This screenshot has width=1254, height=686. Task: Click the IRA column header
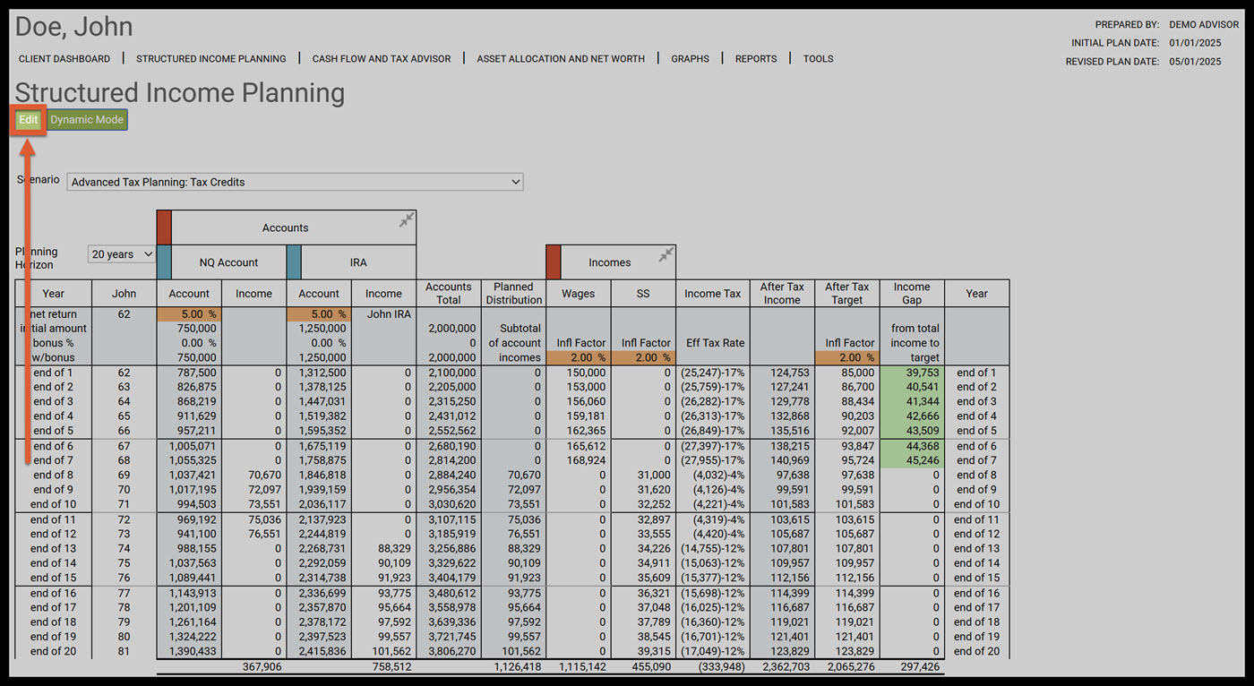(358, 262)
